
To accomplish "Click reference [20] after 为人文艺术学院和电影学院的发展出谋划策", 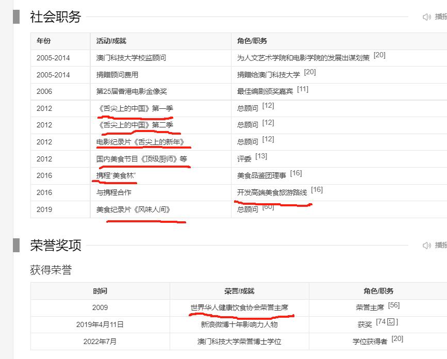I will pyautogui.click(x=379, y=55).
